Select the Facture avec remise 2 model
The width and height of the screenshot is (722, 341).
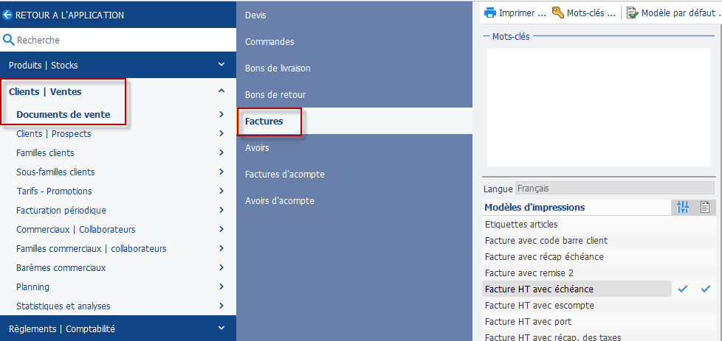pos(529,273)
